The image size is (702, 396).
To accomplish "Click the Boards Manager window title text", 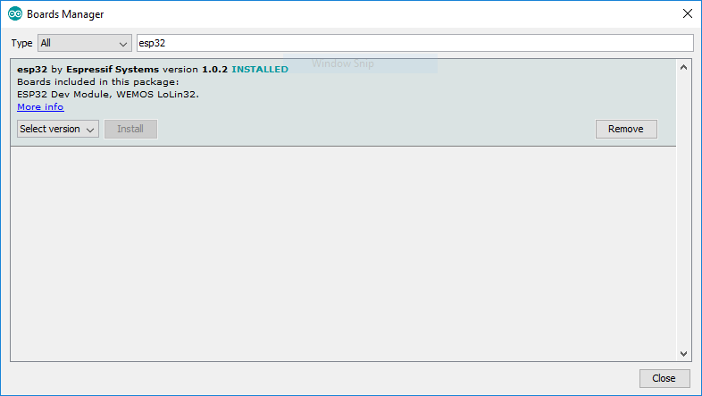I will click(x=65, y=14).
